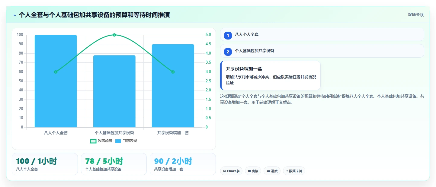Viewport: 436px width, 187px height.
Task: Click x-axis label 八人个人全套
Action: click(56, 133)
